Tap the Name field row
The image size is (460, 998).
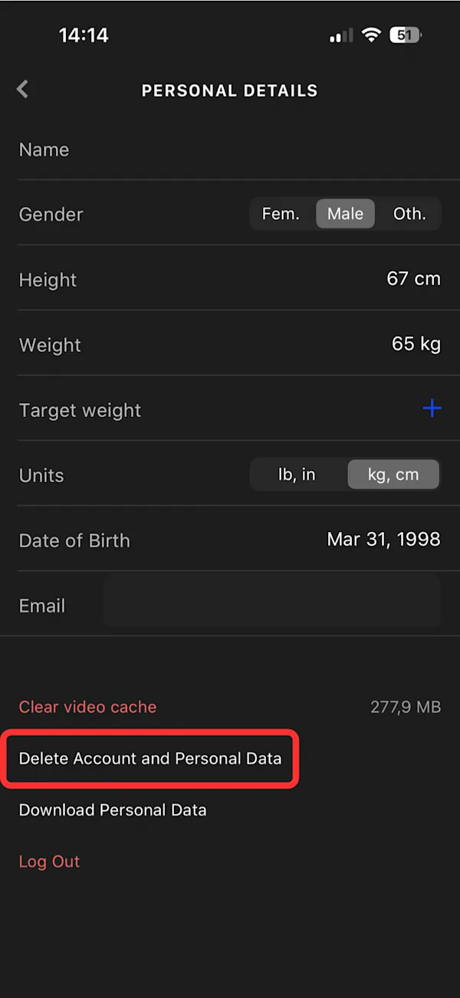click(230, 149)
